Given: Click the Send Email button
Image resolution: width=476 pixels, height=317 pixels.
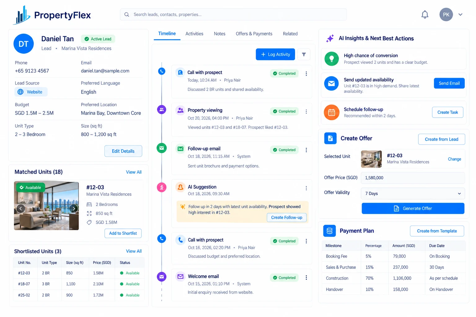Looking at the screenshot, I should click(x=449, y=83).
